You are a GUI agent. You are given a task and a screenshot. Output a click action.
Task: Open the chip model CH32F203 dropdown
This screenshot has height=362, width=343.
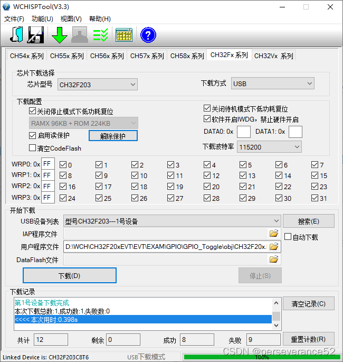click(x=98, y=85)
